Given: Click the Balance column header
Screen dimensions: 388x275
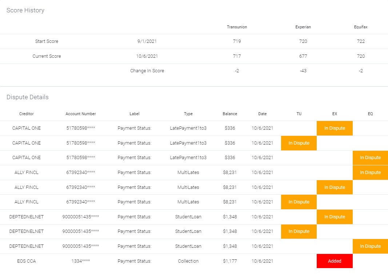Looking at the screenshot, I should (230, 114).
